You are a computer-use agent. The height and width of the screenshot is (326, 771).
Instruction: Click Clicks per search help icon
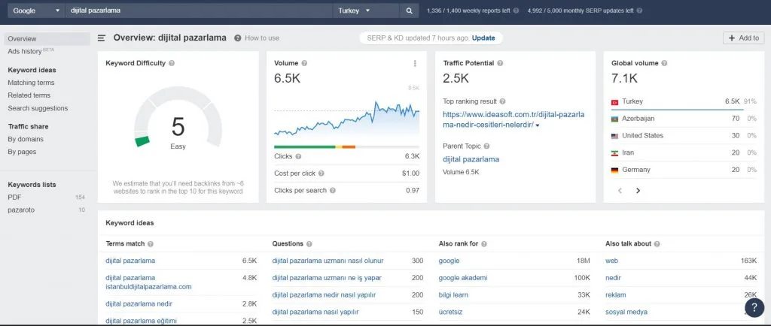click(333, 190)
